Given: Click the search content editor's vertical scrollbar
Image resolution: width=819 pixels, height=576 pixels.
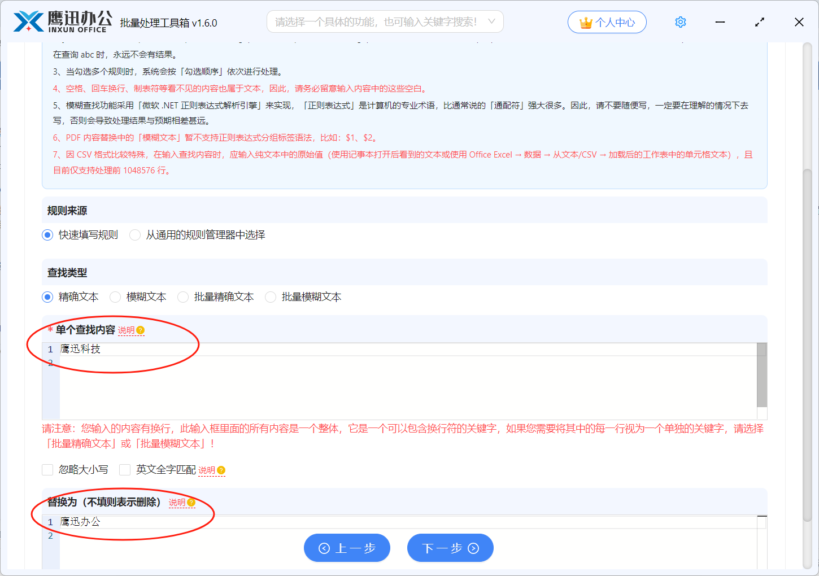Looking at the screenshot, I should (762, 375).
